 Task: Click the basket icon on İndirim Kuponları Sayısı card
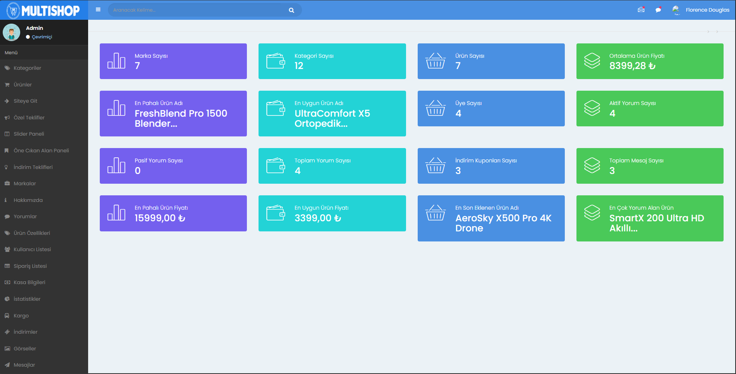(435, 165)
